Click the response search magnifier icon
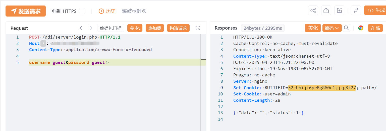The width and height of the screenshot is (386, 131). coord(346,28)
